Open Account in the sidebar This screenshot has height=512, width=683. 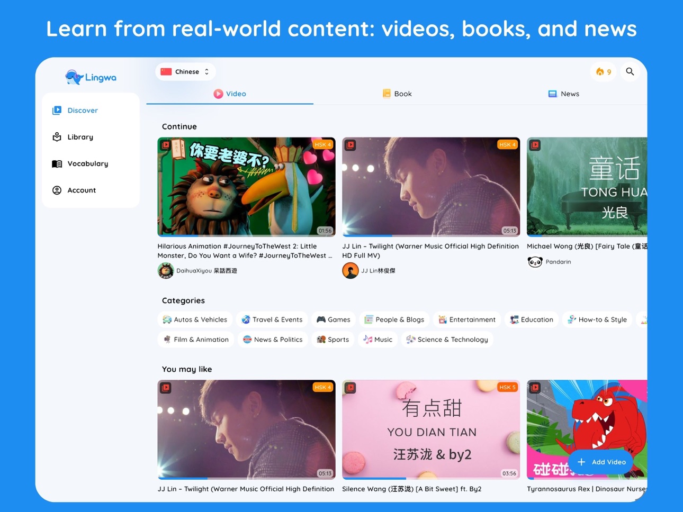[x=91, y=190]
